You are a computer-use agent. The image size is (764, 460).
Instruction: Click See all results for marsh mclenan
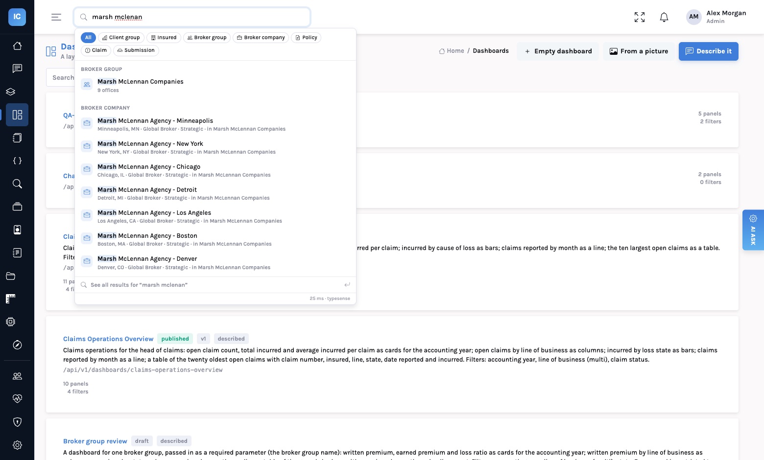coord(215,285)
